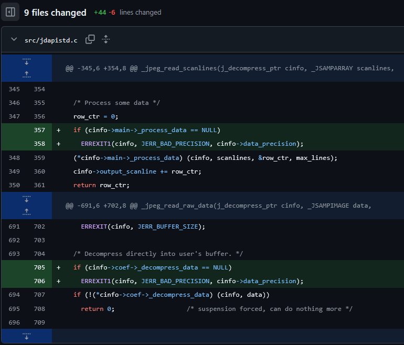This screenshot has height=345, width=404.
Task: Expand all lines in src/jdapistd.c
Action: (x=105, y=39)
